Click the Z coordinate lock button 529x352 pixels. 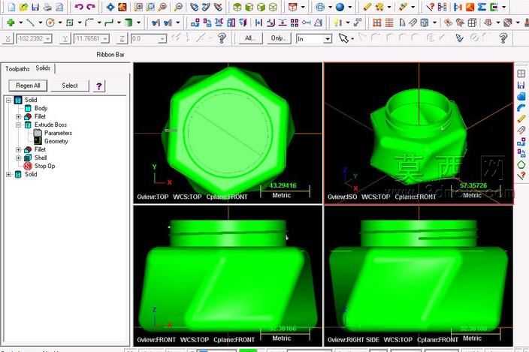click(x=122, y=39)
